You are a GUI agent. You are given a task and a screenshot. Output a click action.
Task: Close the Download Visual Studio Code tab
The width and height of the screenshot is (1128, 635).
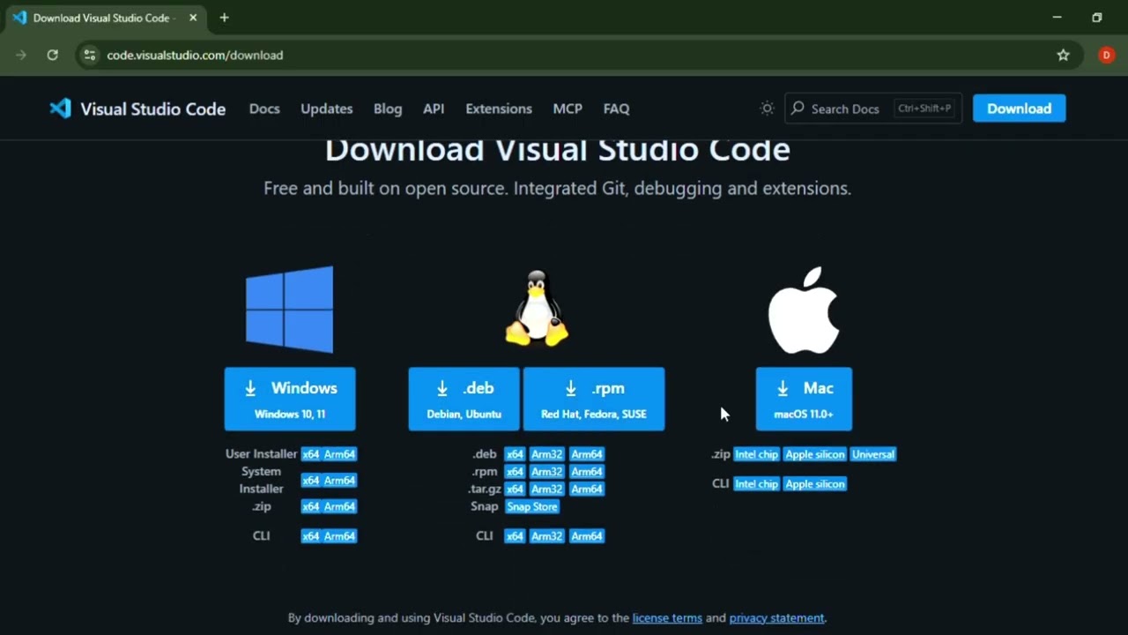click(193, 18)
